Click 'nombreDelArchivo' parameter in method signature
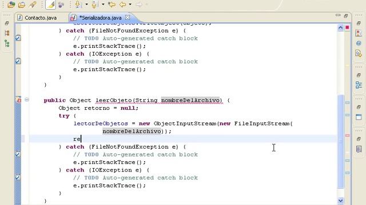The width and height of the screenshot is (366, 205). pos(190,100)
